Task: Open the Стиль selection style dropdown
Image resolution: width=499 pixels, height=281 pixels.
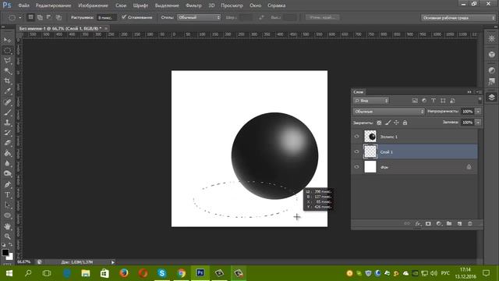Action: (x=199, y=17)
